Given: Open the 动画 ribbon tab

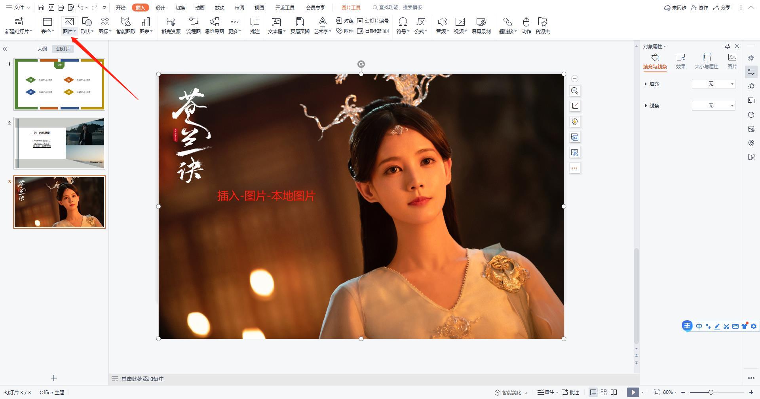Looking at the screenshot, I should point(200,8).
